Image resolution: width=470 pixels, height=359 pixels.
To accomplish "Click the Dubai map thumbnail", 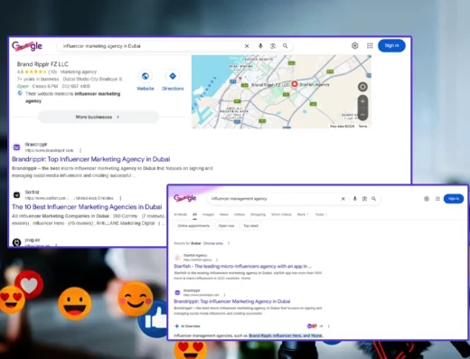I will coord(281,91).
